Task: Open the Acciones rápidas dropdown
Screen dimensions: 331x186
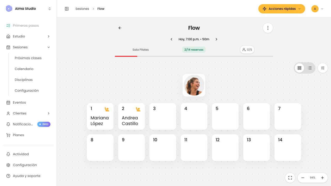Action: pyautogui.click(x=282, y=9)
